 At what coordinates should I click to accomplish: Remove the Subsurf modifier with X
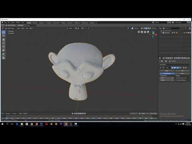189,68
